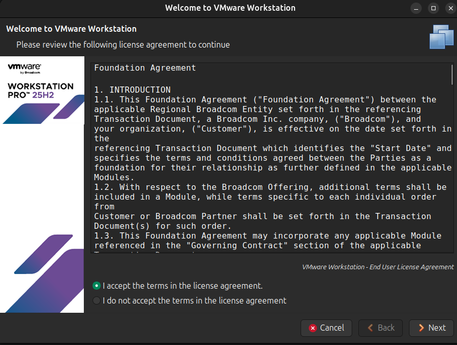
Task: Click the line starting "1.2. With respect"
Action: (270, 187)
